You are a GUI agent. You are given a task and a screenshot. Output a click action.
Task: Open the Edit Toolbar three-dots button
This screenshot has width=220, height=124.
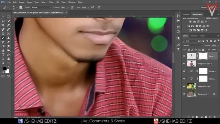click(x=8, y=63)
